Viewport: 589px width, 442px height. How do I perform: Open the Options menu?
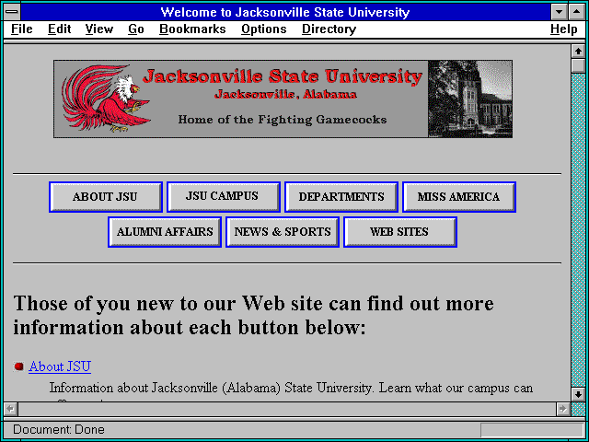[264, 29]
